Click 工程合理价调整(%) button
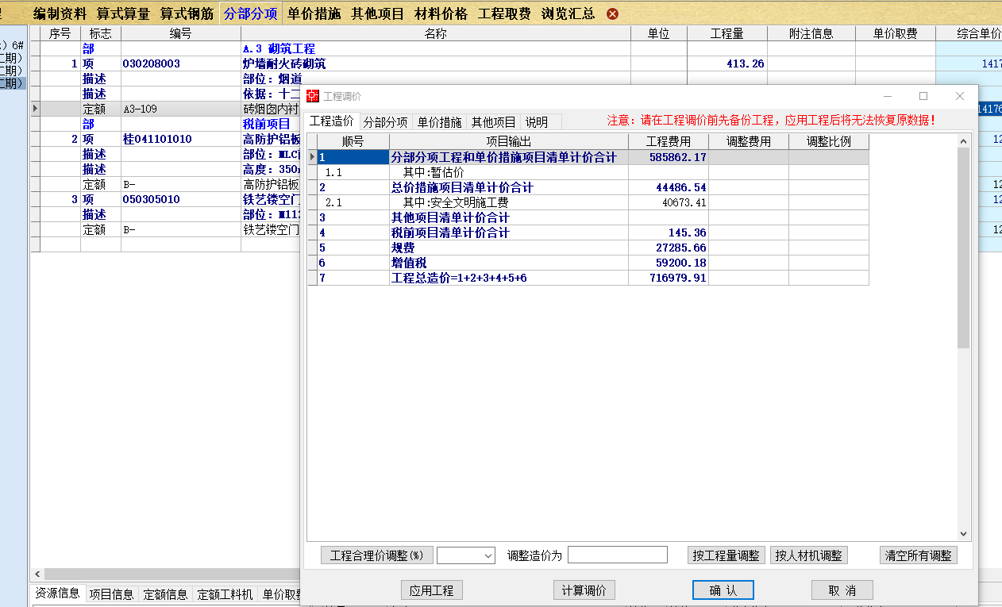This screenshot has height=607, width=1002. 377,555
